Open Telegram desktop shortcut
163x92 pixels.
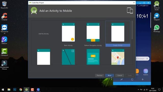(157, 17)
